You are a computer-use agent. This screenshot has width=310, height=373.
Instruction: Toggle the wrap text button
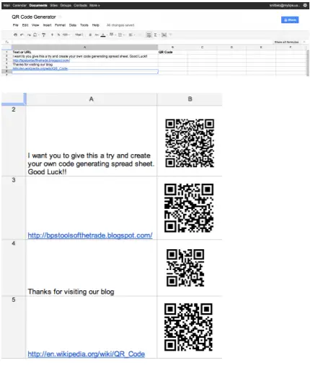pos(149,35)
